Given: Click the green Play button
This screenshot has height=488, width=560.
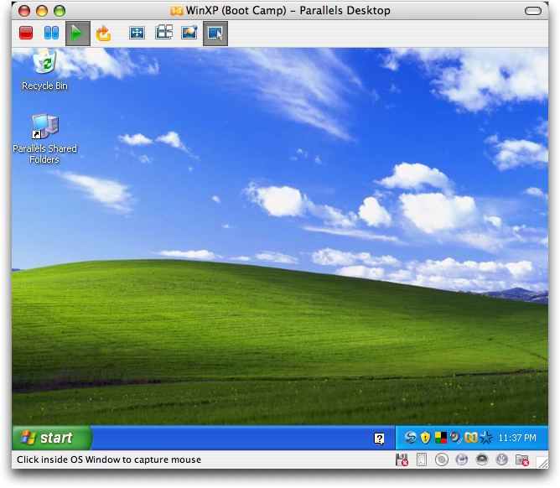Looking at the screenshot, I should [77, 34].
